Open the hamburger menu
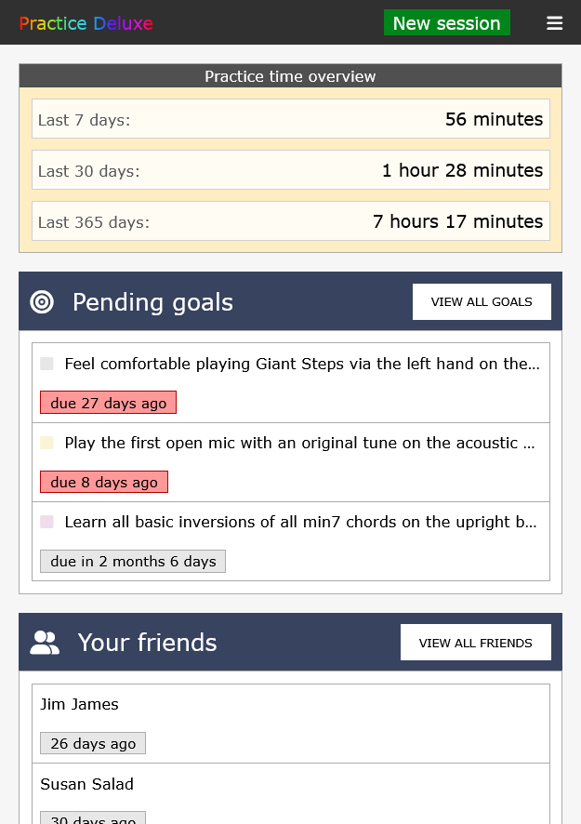The width and height of the screenshot is (581, 824). 555,23
